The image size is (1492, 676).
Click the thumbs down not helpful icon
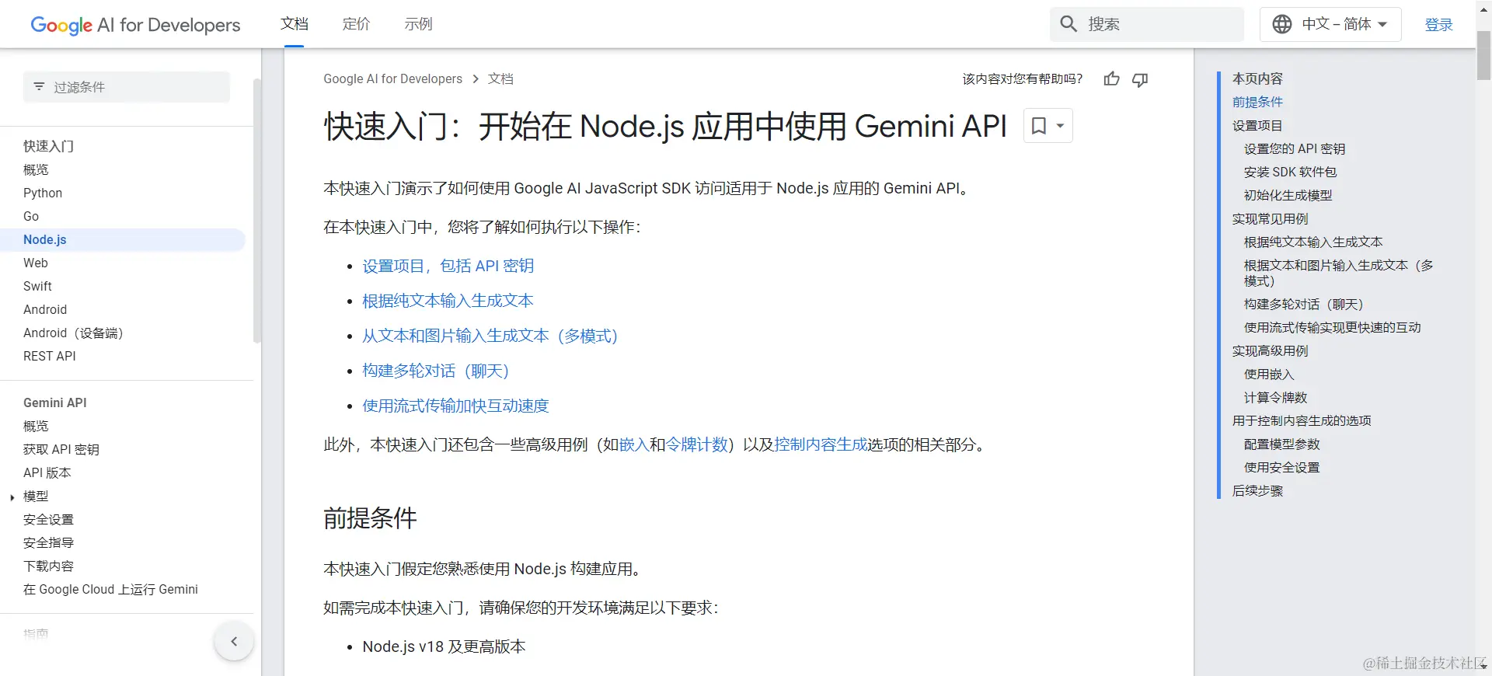pos(1140,79)
